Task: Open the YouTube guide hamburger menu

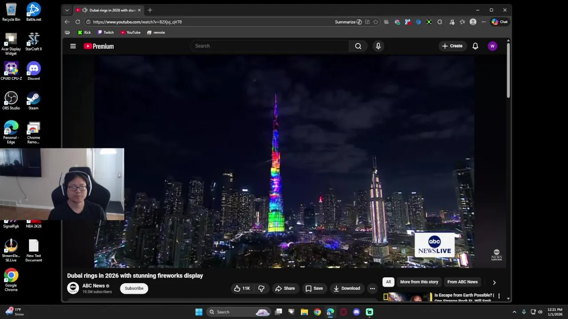Action: [x=73, y=46]
